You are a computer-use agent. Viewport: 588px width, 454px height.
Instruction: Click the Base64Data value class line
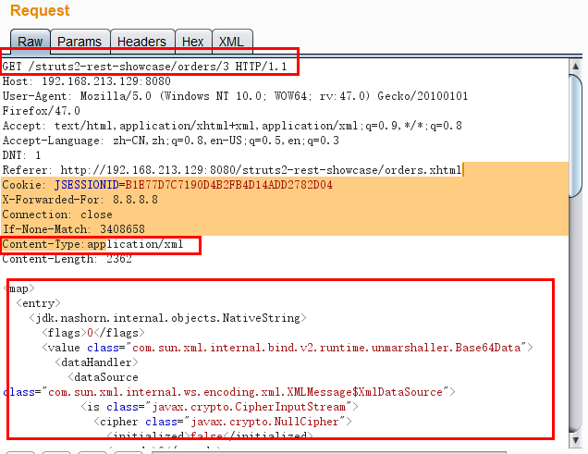pos(288,348)
